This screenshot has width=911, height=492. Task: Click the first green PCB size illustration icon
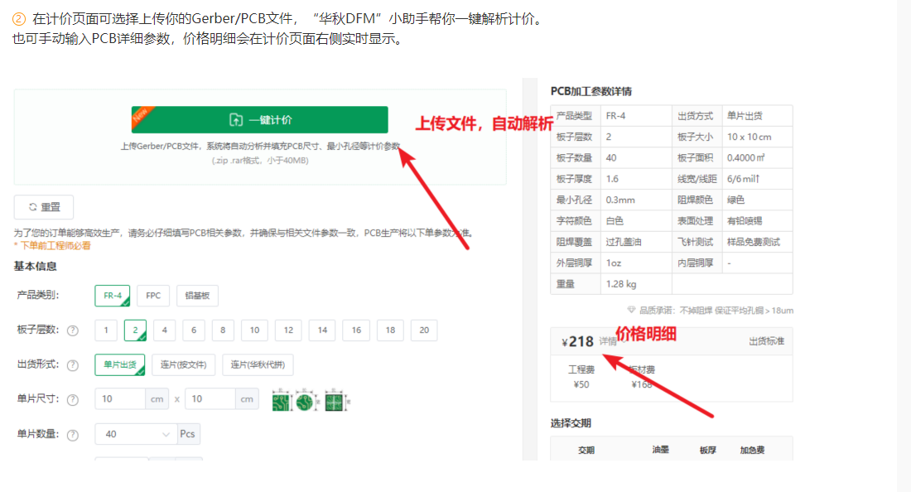coord(282,401)
